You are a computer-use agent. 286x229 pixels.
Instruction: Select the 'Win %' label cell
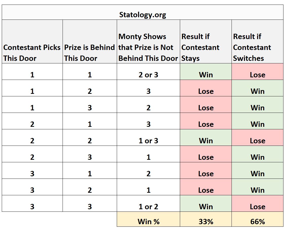[148, 219]
